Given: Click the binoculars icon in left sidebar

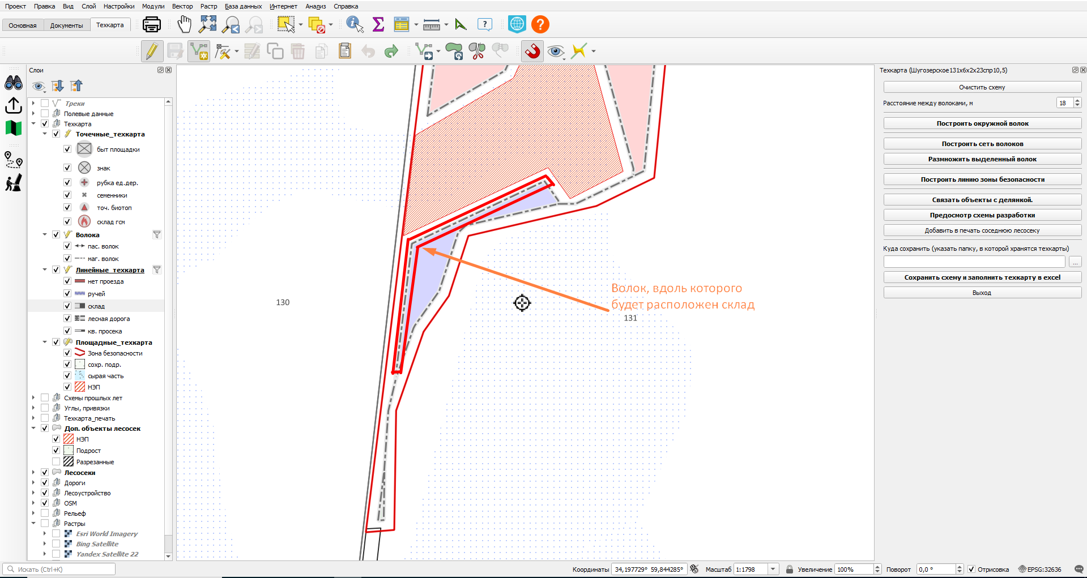Looking at the screenshot, I should [x=14, y=83].
